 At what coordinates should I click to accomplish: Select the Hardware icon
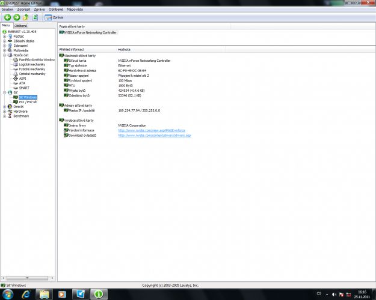[10, 111]
